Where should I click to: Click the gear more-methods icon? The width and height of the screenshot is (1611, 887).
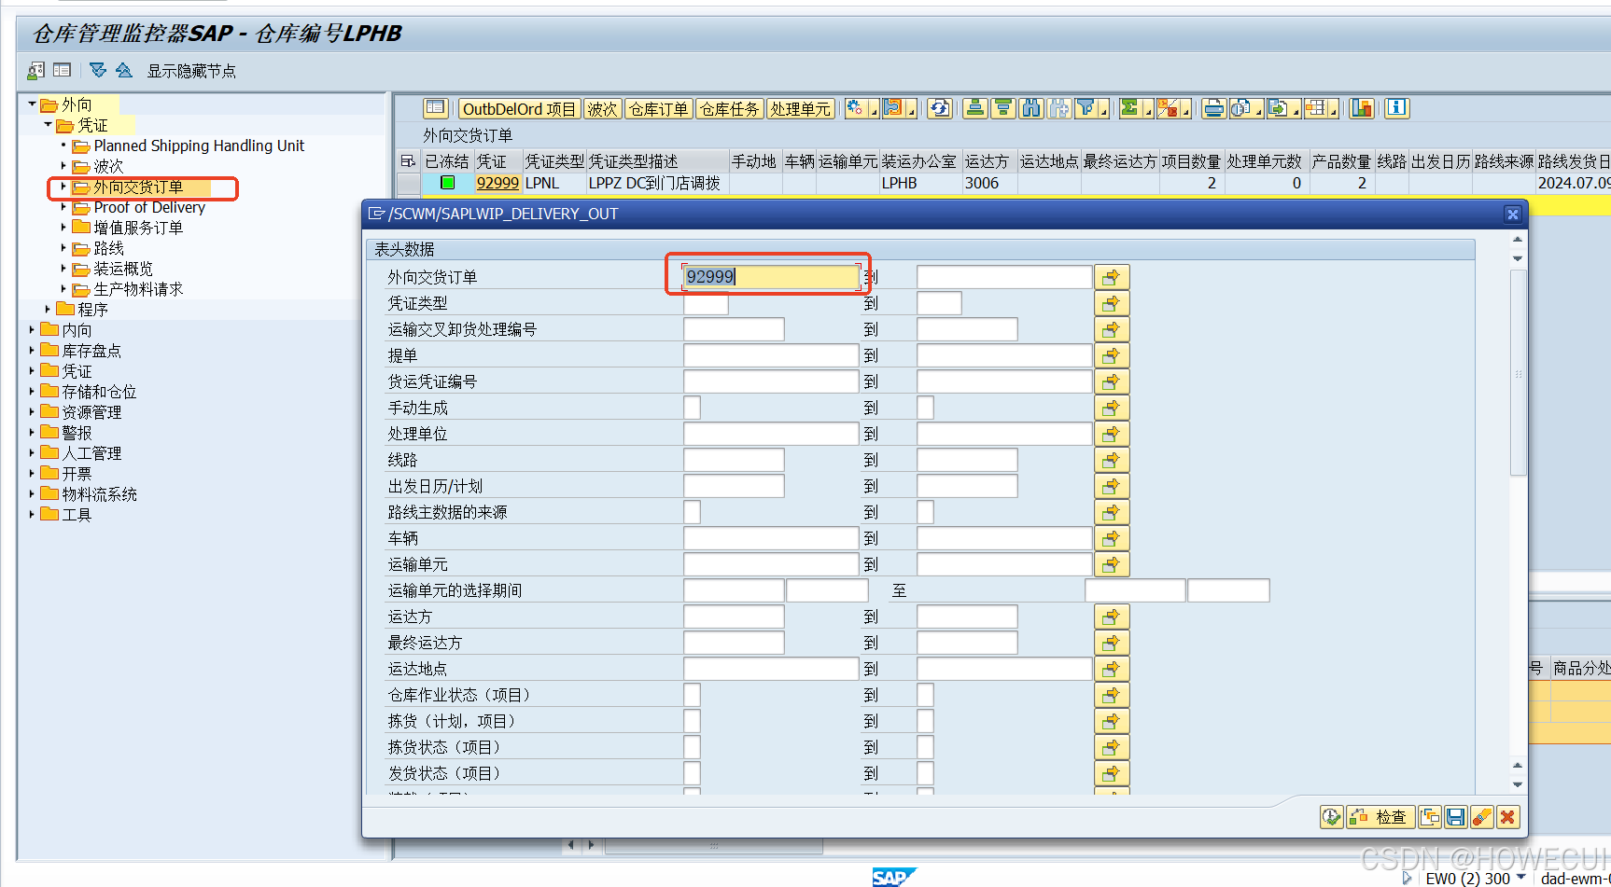pos(855,108)
